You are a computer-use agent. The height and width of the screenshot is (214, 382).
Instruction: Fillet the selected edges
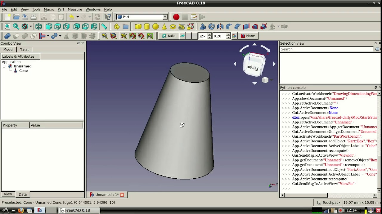click(229, 26)
